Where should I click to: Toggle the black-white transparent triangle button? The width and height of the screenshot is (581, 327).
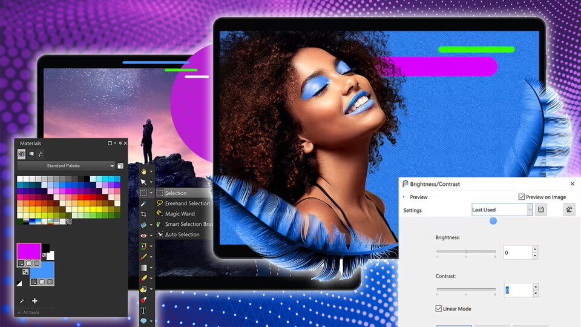pyautogui.click(x=19, y=283)
